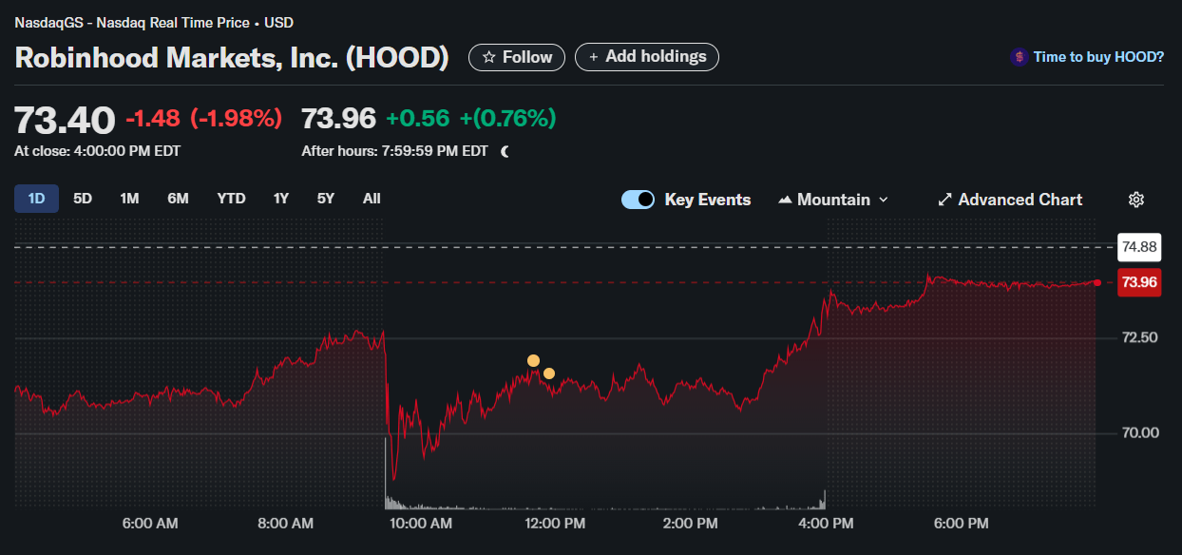Switch chart to YTD
The height and width of the screenshot is (555, 1182).
click(x=231, y=199)
